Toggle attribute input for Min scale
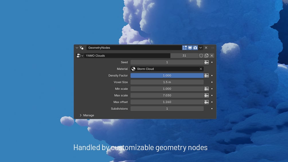 tap(206, 89)
